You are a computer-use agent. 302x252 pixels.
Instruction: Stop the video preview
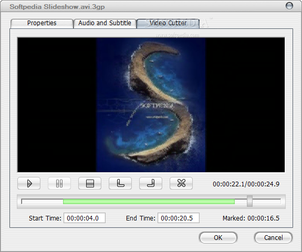coord(90,183)
